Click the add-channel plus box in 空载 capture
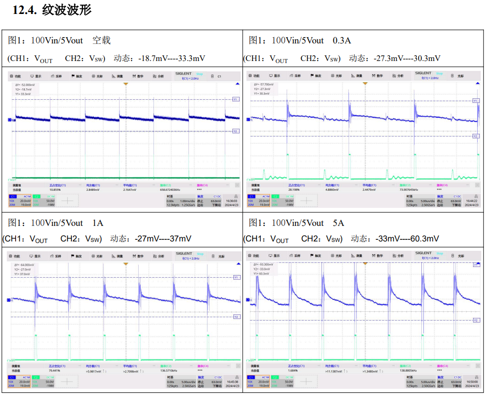The height and width of the screenshot is (395, 486). click(x=67, y=201)
